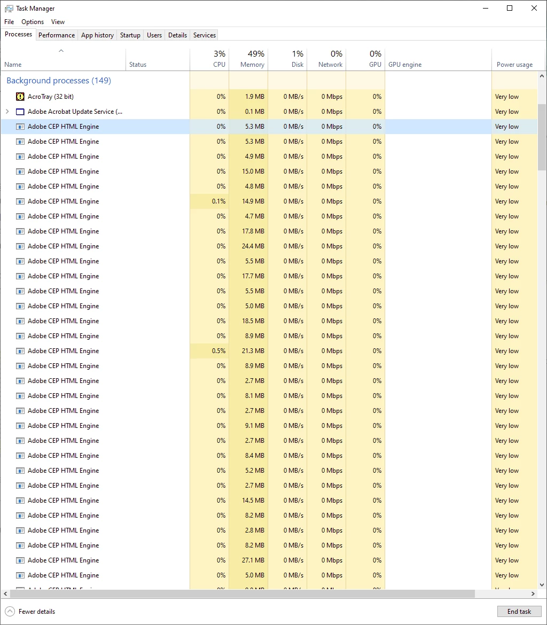Click 0 Mbps network cell in AcroTray row
Viewport: 547px width, 625px height.
pos(326,97)
